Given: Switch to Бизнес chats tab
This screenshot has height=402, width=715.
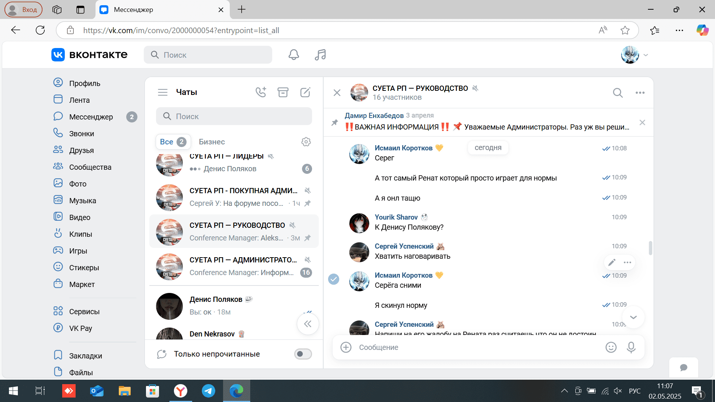Looking at the screenshot, I should [x=212, y=142].
